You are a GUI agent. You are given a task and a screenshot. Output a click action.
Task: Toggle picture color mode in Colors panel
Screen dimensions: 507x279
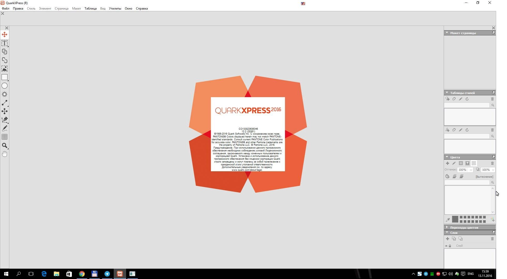click(x=467, y=163)
